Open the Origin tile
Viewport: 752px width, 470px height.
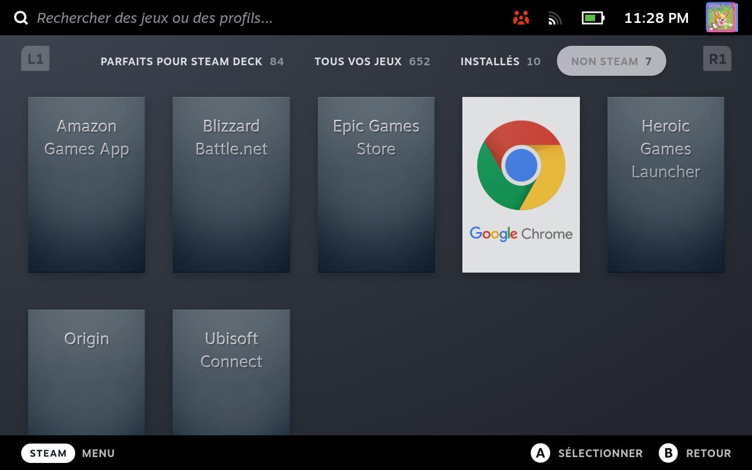tap(86, 372)
